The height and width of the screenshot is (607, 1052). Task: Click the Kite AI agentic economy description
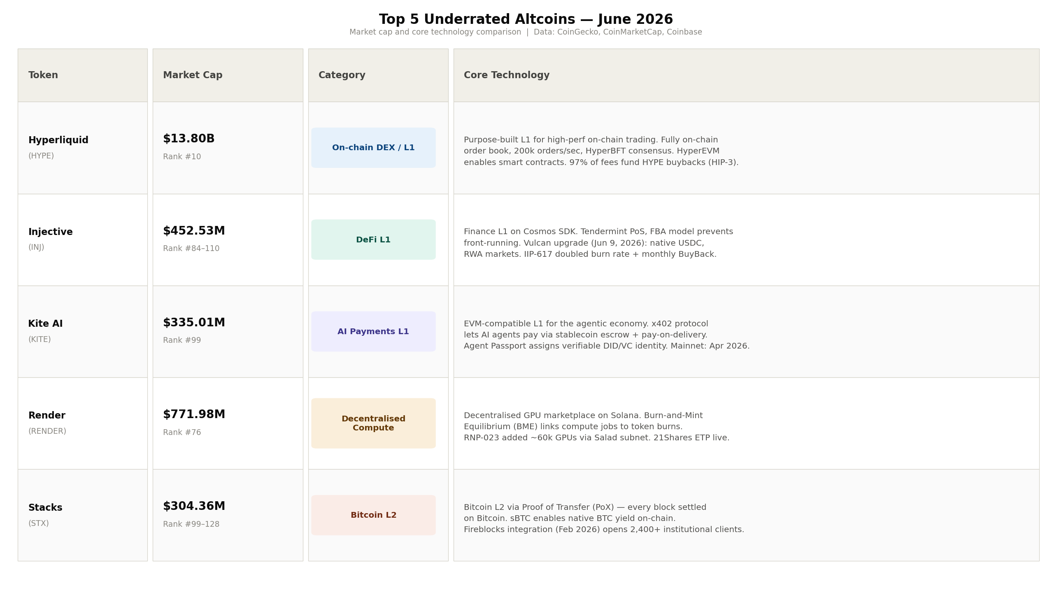click(606, 335)
